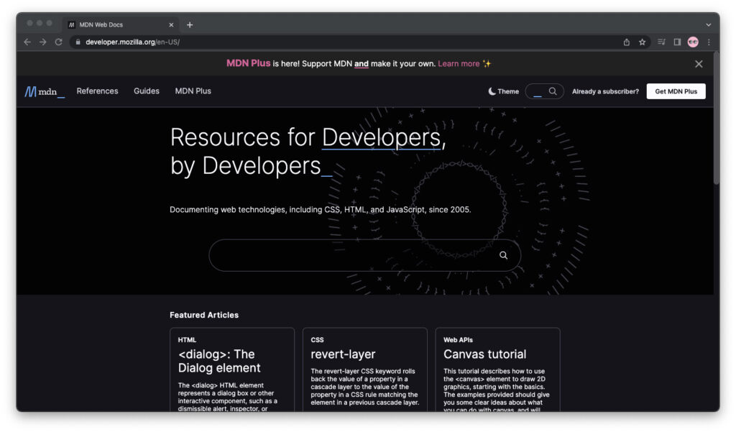This screenshot has height=432, width=736.
Task: Open the revert-layer article
Action: pyautogui.click(x=343, y=354)
